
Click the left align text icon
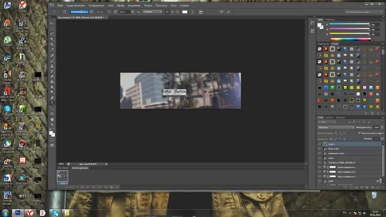point(167,12)
